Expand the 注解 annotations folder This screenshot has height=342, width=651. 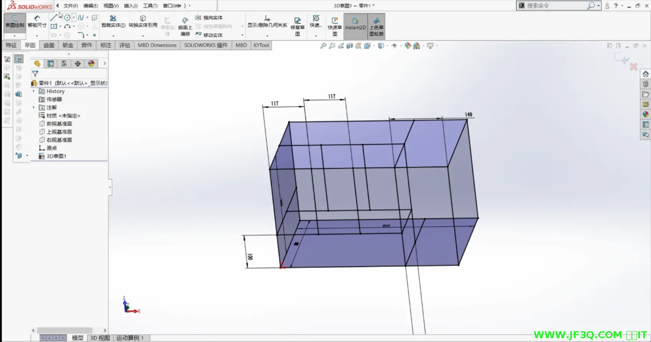coord(34,107)
